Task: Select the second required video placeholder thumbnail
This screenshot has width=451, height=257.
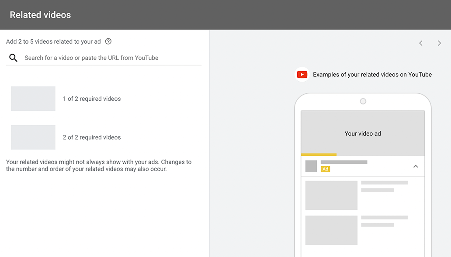Action: tap(33, 137)
